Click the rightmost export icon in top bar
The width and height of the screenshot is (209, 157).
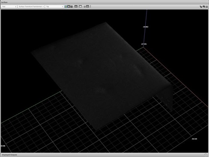207,6
